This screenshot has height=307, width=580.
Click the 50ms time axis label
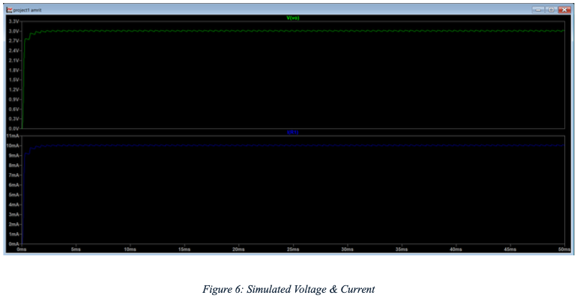[x=564, y=249]
